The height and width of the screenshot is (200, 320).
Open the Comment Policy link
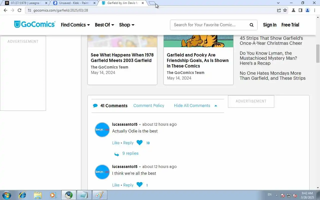click(x=149, y=105)
